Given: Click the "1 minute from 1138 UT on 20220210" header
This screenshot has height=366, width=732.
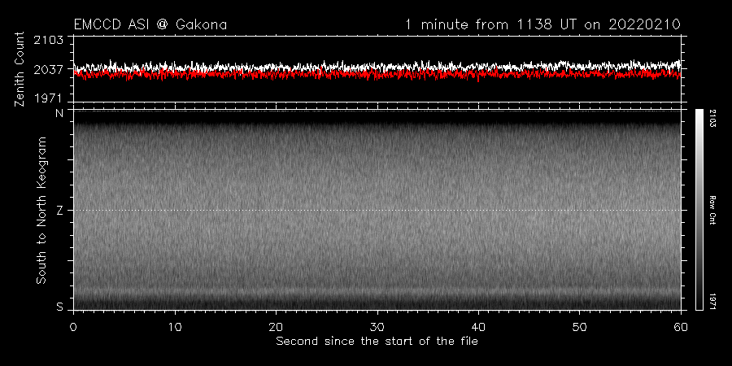Looking at the screenshot, I should [543, 24].
